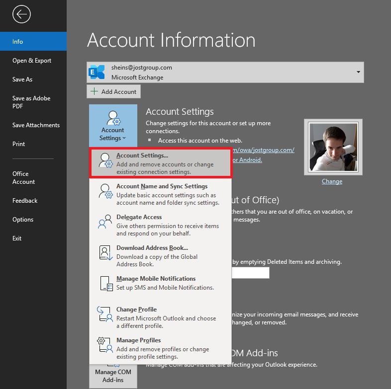Click the Account Settings section heading

[180, 112]
